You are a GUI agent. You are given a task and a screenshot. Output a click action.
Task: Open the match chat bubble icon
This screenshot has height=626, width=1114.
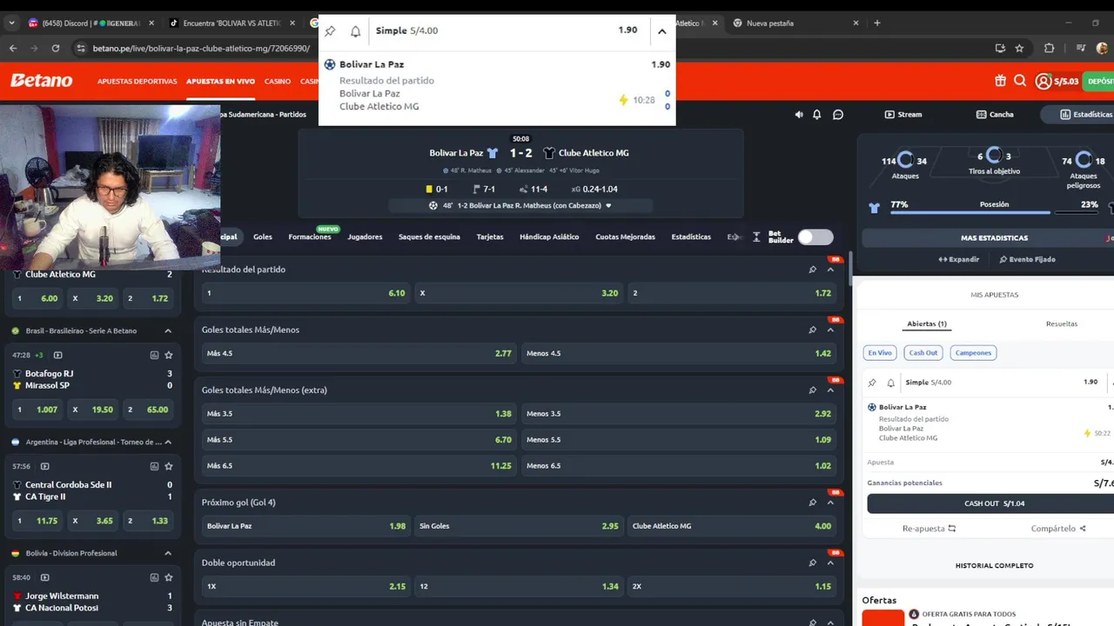click(838, 115)
